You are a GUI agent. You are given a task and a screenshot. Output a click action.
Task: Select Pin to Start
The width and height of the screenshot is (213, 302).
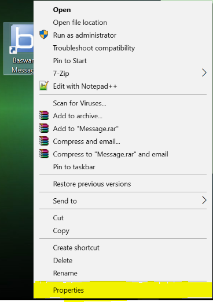69,61
